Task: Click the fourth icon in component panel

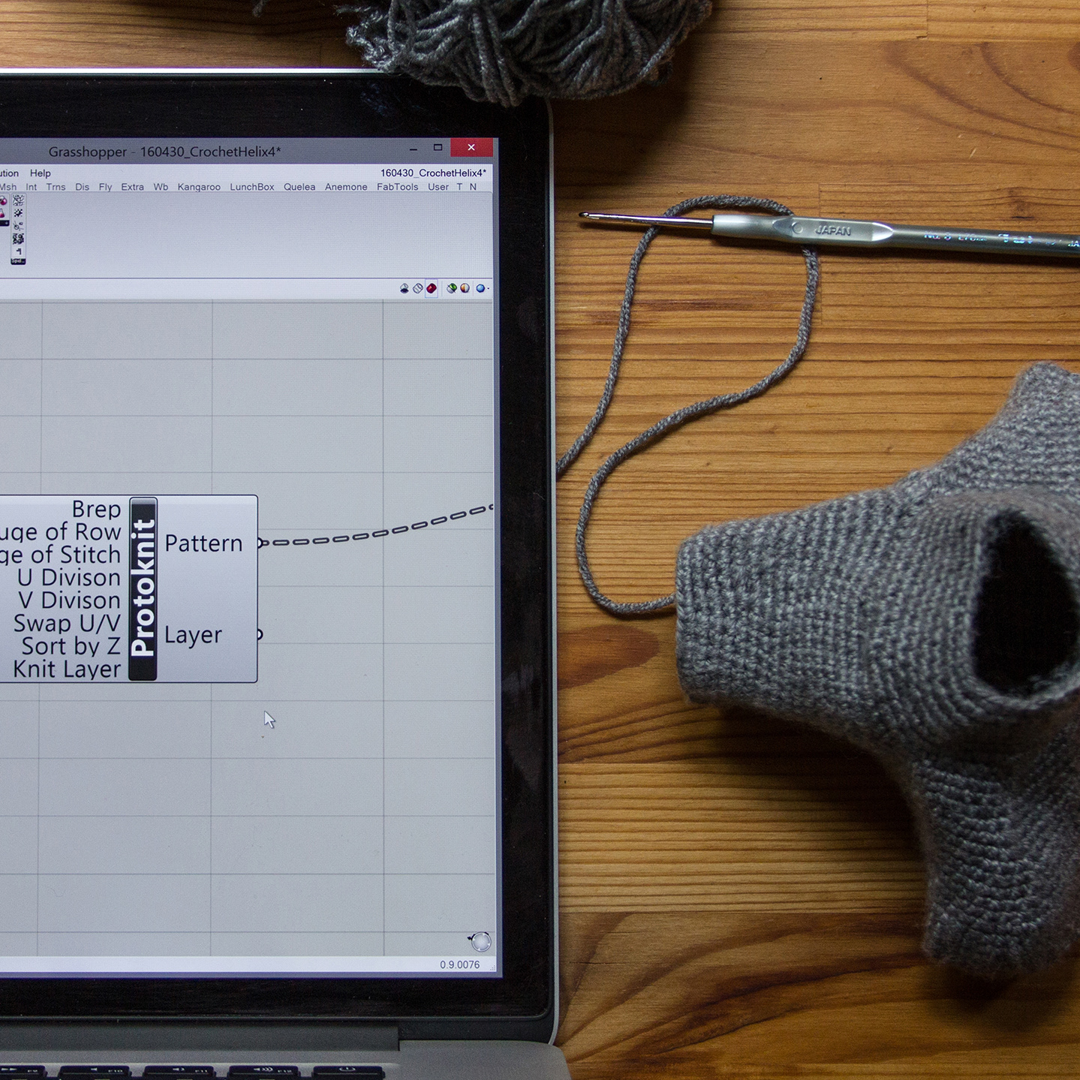Action: point(19,239)
